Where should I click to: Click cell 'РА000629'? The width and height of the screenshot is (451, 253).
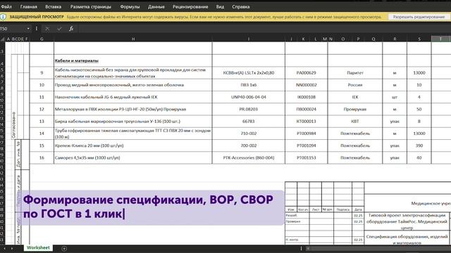click(306, 73)
